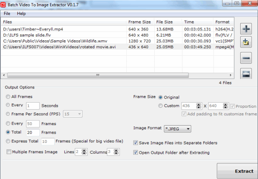
Task: Select Custom frame size radio button
Action: click(x=160, y=106)
